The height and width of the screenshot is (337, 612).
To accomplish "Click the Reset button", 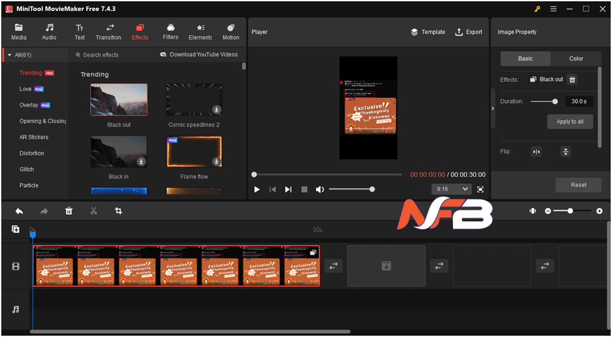I will click(578, 184).
